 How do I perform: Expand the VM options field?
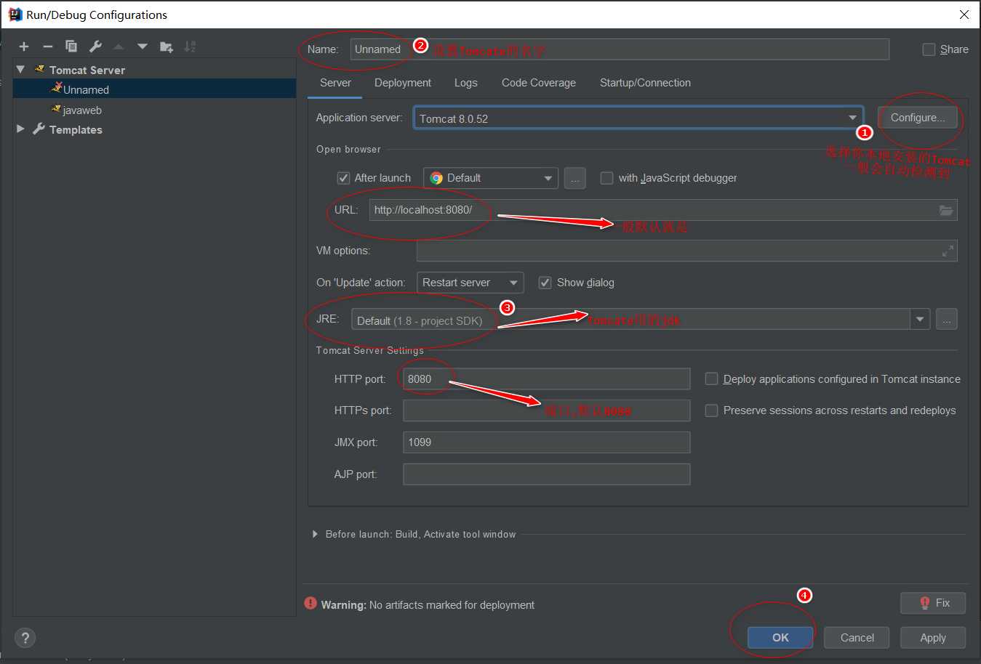click(948, 251)
